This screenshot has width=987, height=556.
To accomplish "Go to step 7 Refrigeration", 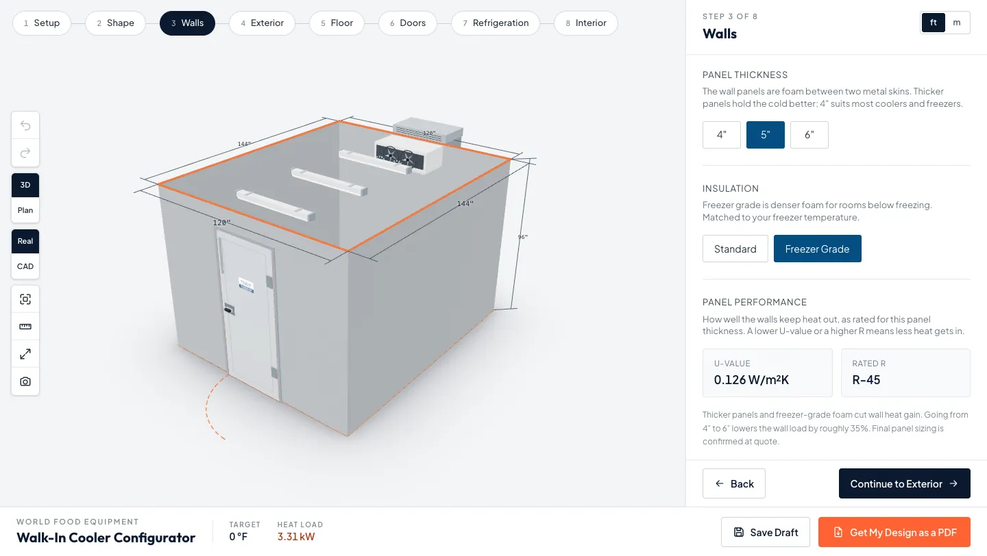I will point(496,23).
